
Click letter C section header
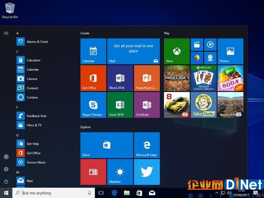click(x=17, y=52)
